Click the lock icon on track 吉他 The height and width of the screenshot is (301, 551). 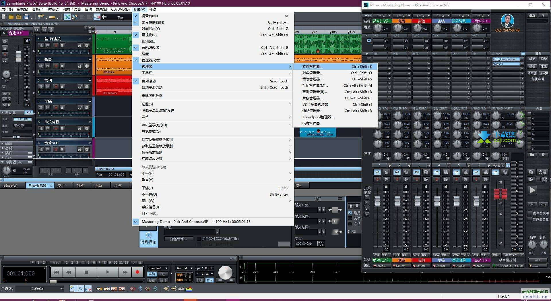coord(80,87)
